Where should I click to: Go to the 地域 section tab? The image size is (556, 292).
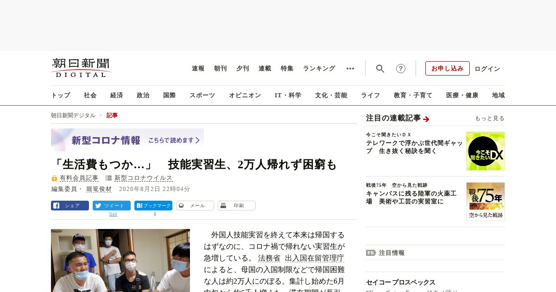499,95
